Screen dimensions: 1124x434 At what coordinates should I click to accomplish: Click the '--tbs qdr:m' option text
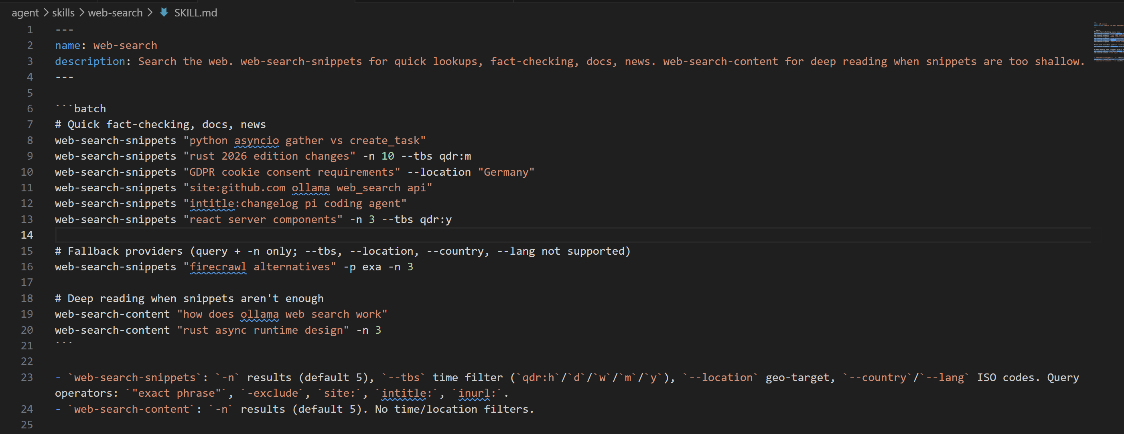[x=436, y=156]
